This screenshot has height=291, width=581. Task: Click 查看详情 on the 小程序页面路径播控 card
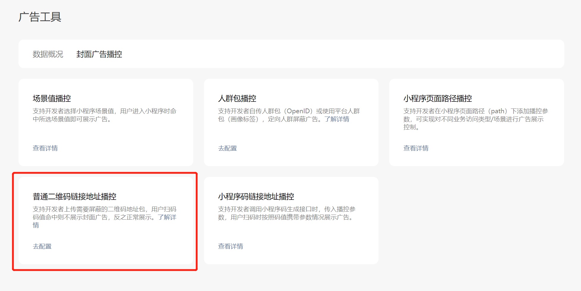pyautogui.click(x=416, y=148)
